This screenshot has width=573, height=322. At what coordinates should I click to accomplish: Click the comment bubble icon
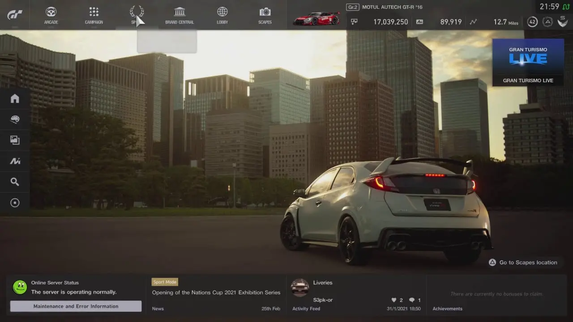(x=412, y=300)
